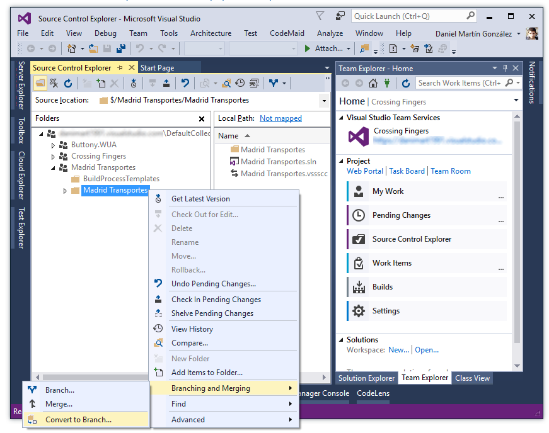Click the green Attach play button
549x433 pixels.
[307, 48]
